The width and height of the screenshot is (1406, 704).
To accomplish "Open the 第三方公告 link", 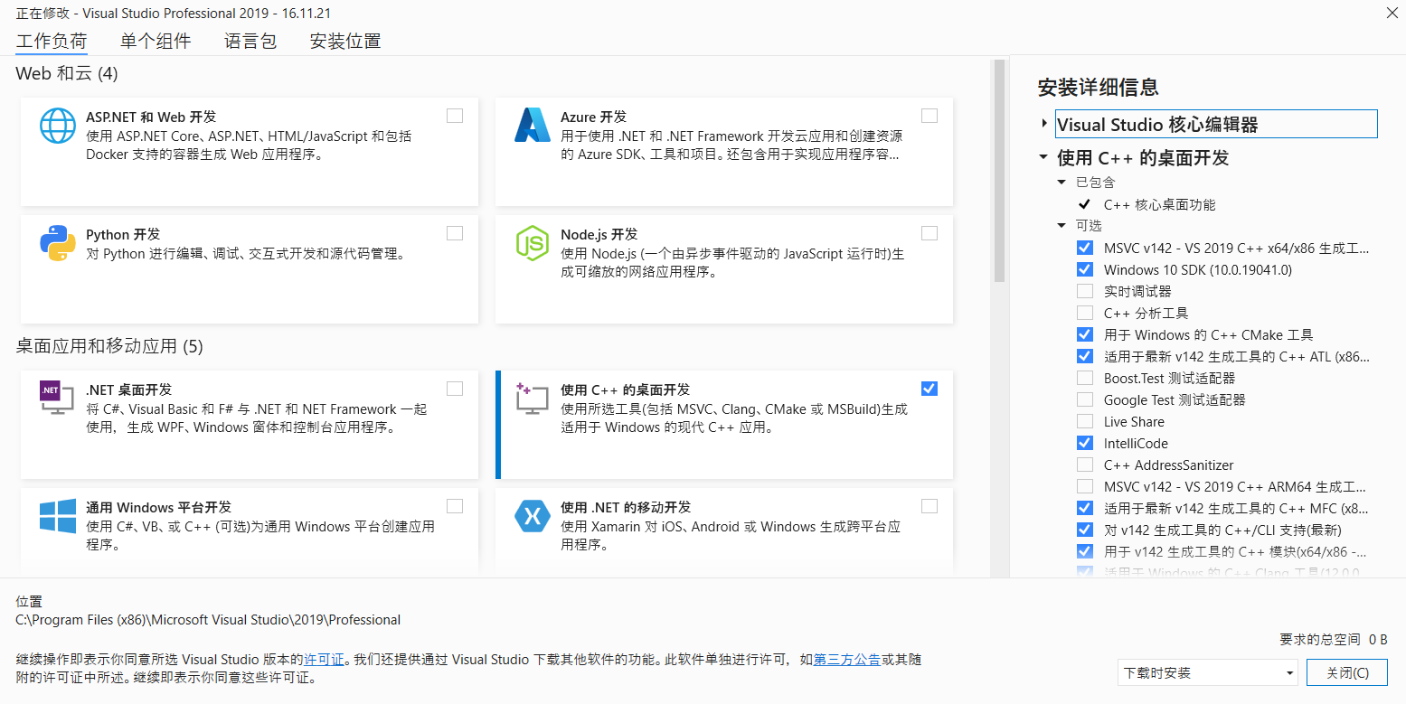I will [847, 660].
